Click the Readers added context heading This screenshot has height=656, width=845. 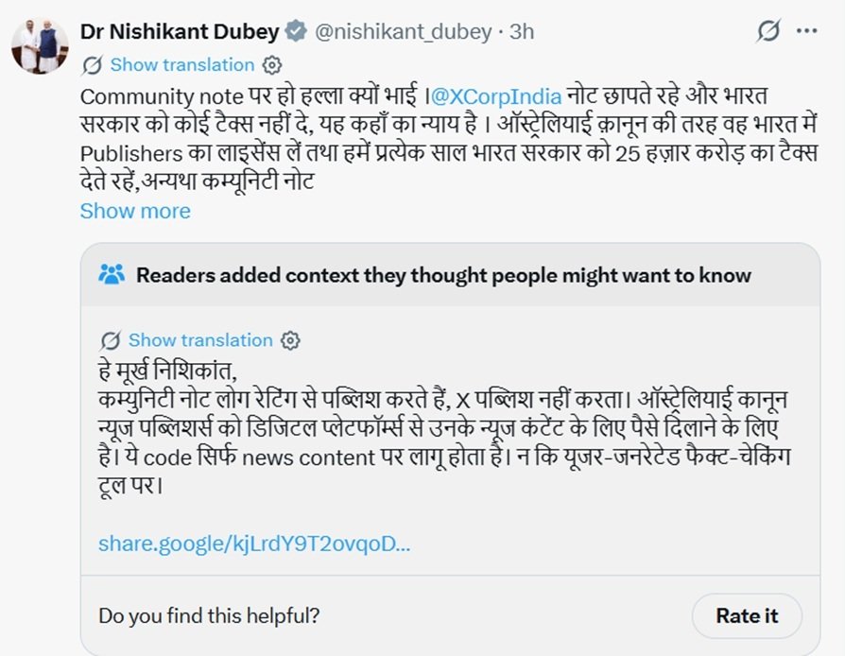443,275
